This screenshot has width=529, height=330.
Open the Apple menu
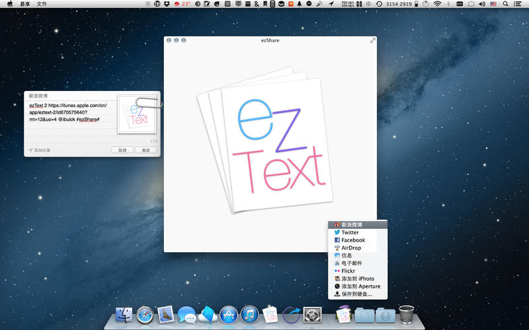point(10,4)
